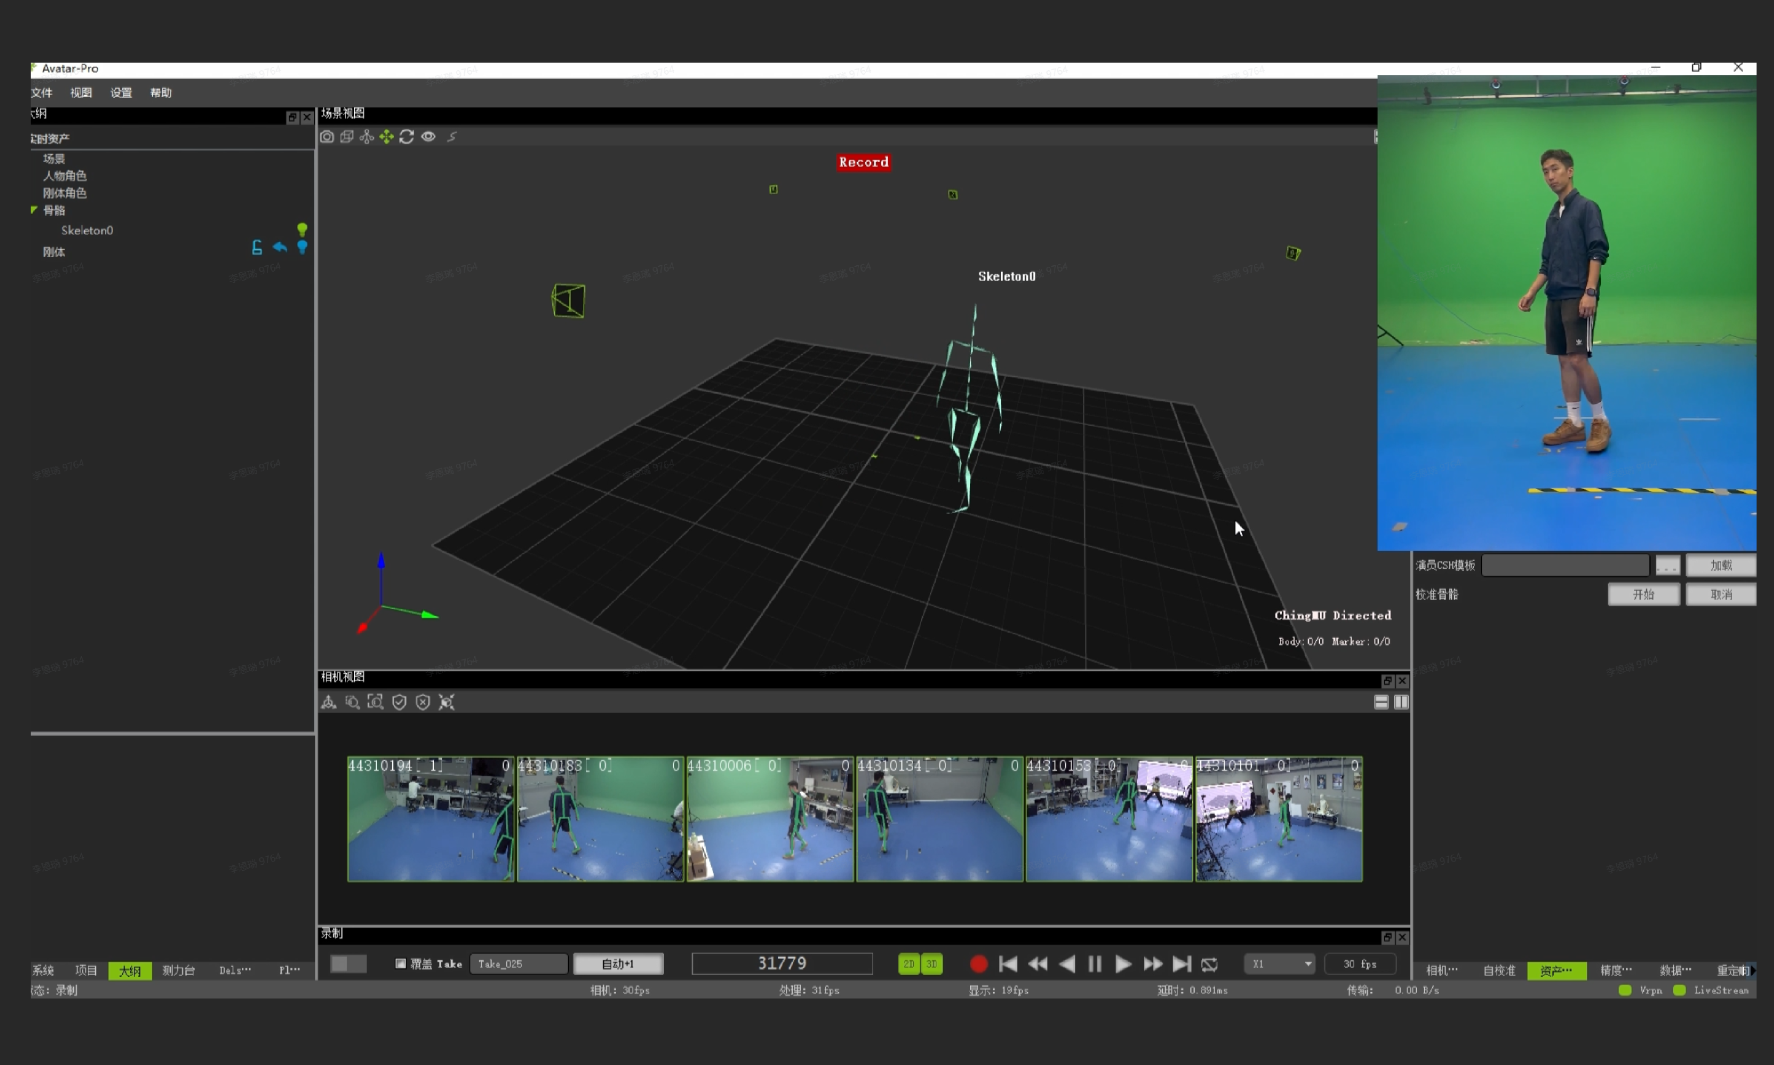Collapse the 骨骼 tree node
Screen dimensions: 1774x1065
click(34, 210)
